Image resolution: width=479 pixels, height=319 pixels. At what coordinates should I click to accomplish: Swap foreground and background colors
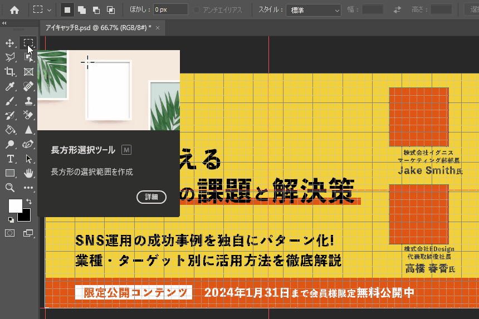(x=29, y=202)
